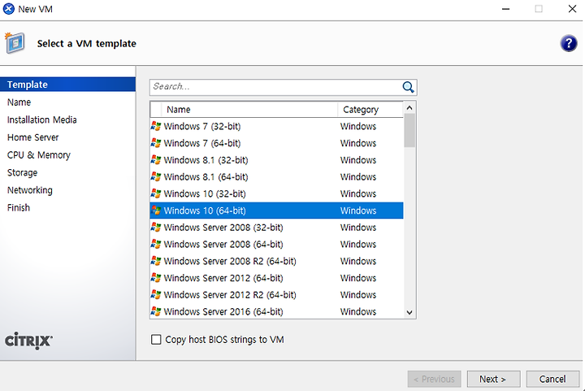Click the Windows Server 2016 (64-bit) icon
Viewport: 585px width, 391px height.
pos(156,311)
